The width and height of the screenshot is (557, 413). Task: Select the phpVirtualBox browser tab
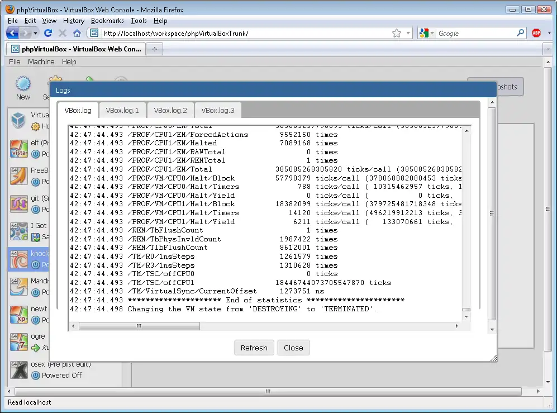(x=76, y=49)
